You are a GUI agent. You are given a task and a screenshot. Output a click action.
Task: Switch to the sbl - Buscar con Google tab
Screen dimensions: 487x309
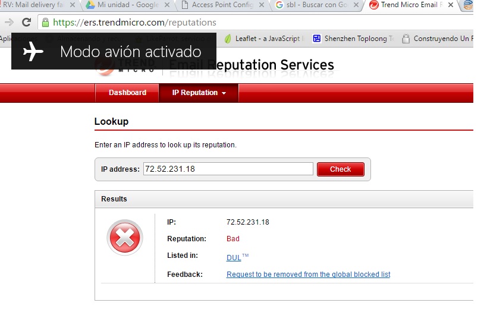[x=317, y=5]
